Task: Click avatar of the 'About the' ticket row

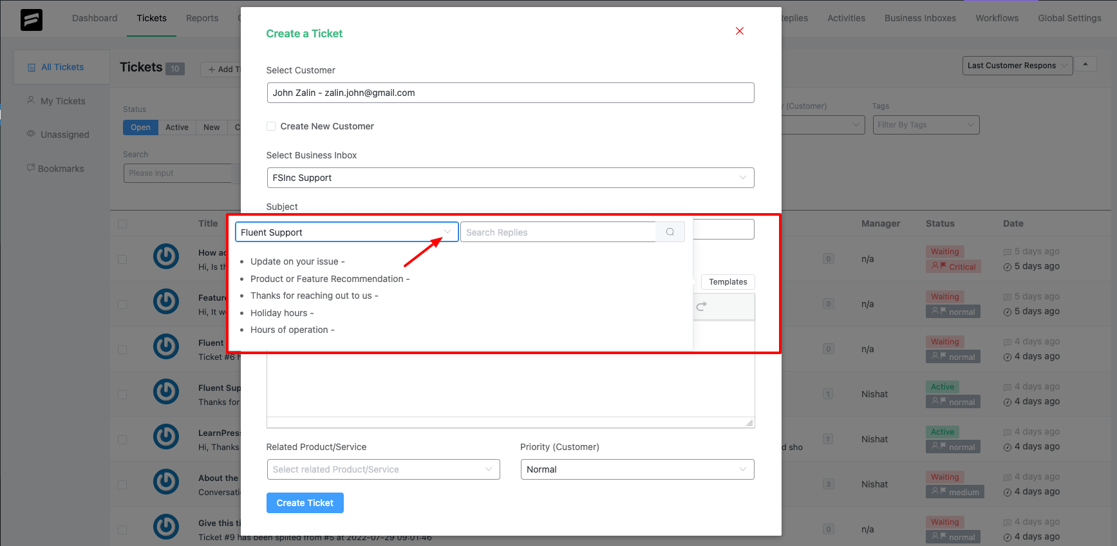Action: coord(166,482)
